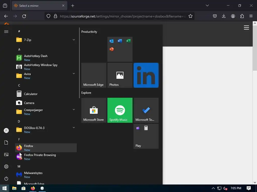Expand the Creeperjaeger folder
This screenshot has height=192, width=257.
tap(46, 112)
